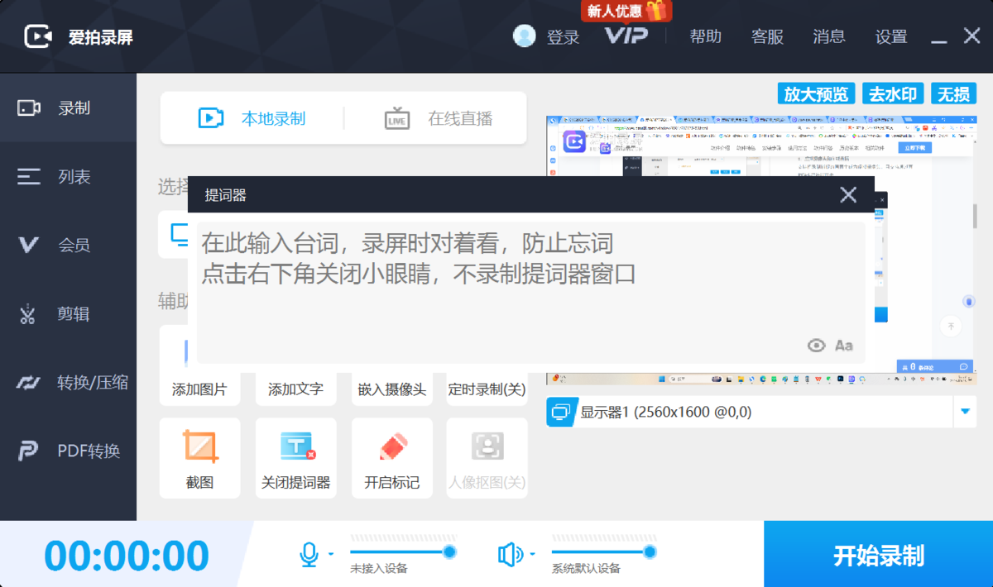
Task: Open the microphone device dropdown arrow
Action: click(x=330, y=554)
